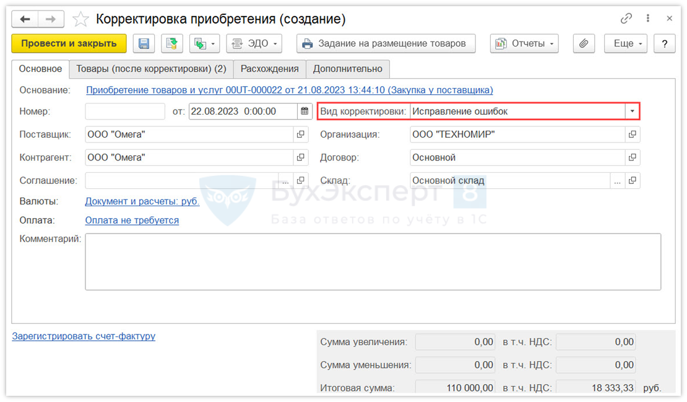Print Задание на размещение товаров
The height and width of the screenshot is (402, 687).
coord(386,43)
